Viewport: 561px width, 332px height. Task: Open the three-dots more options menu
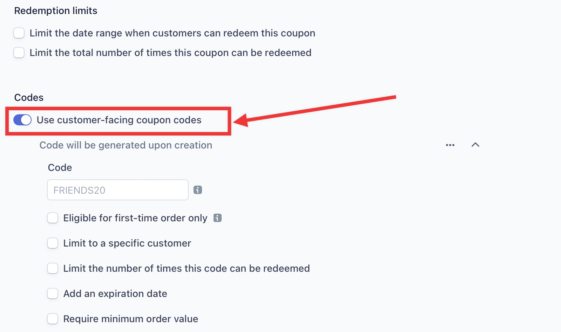[x=450, y=145]
